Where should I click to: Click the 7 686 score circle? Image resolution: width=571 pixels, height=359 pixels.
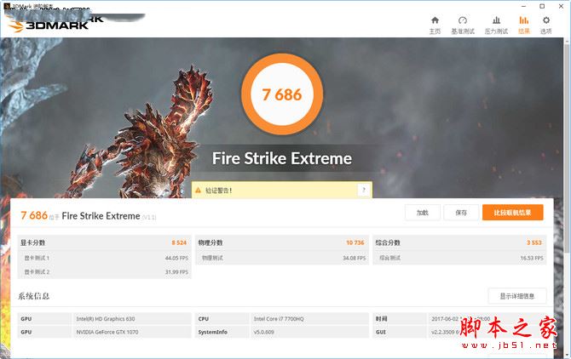click(x=282, y=94)
